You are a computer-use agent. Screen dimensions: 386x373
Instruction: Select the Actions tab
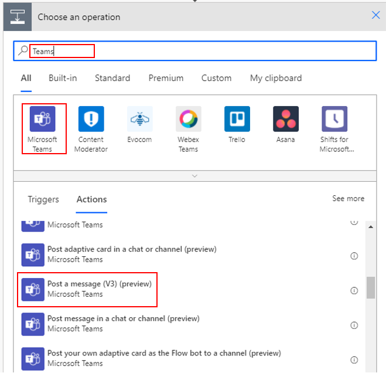coord(91,199)
